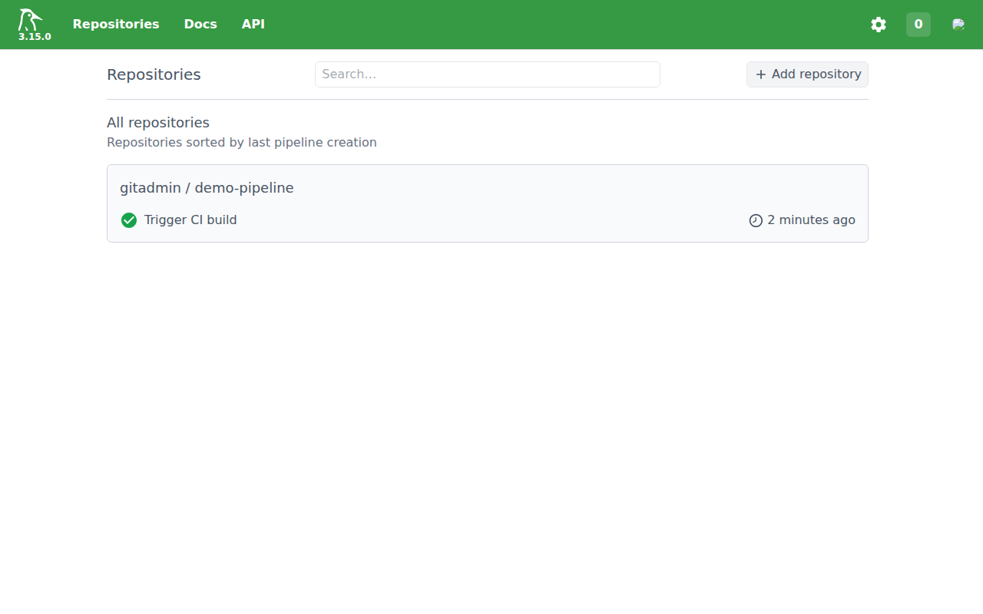Click the Woodpecker penguin logo
983x614 pixels.
(31, 19)
